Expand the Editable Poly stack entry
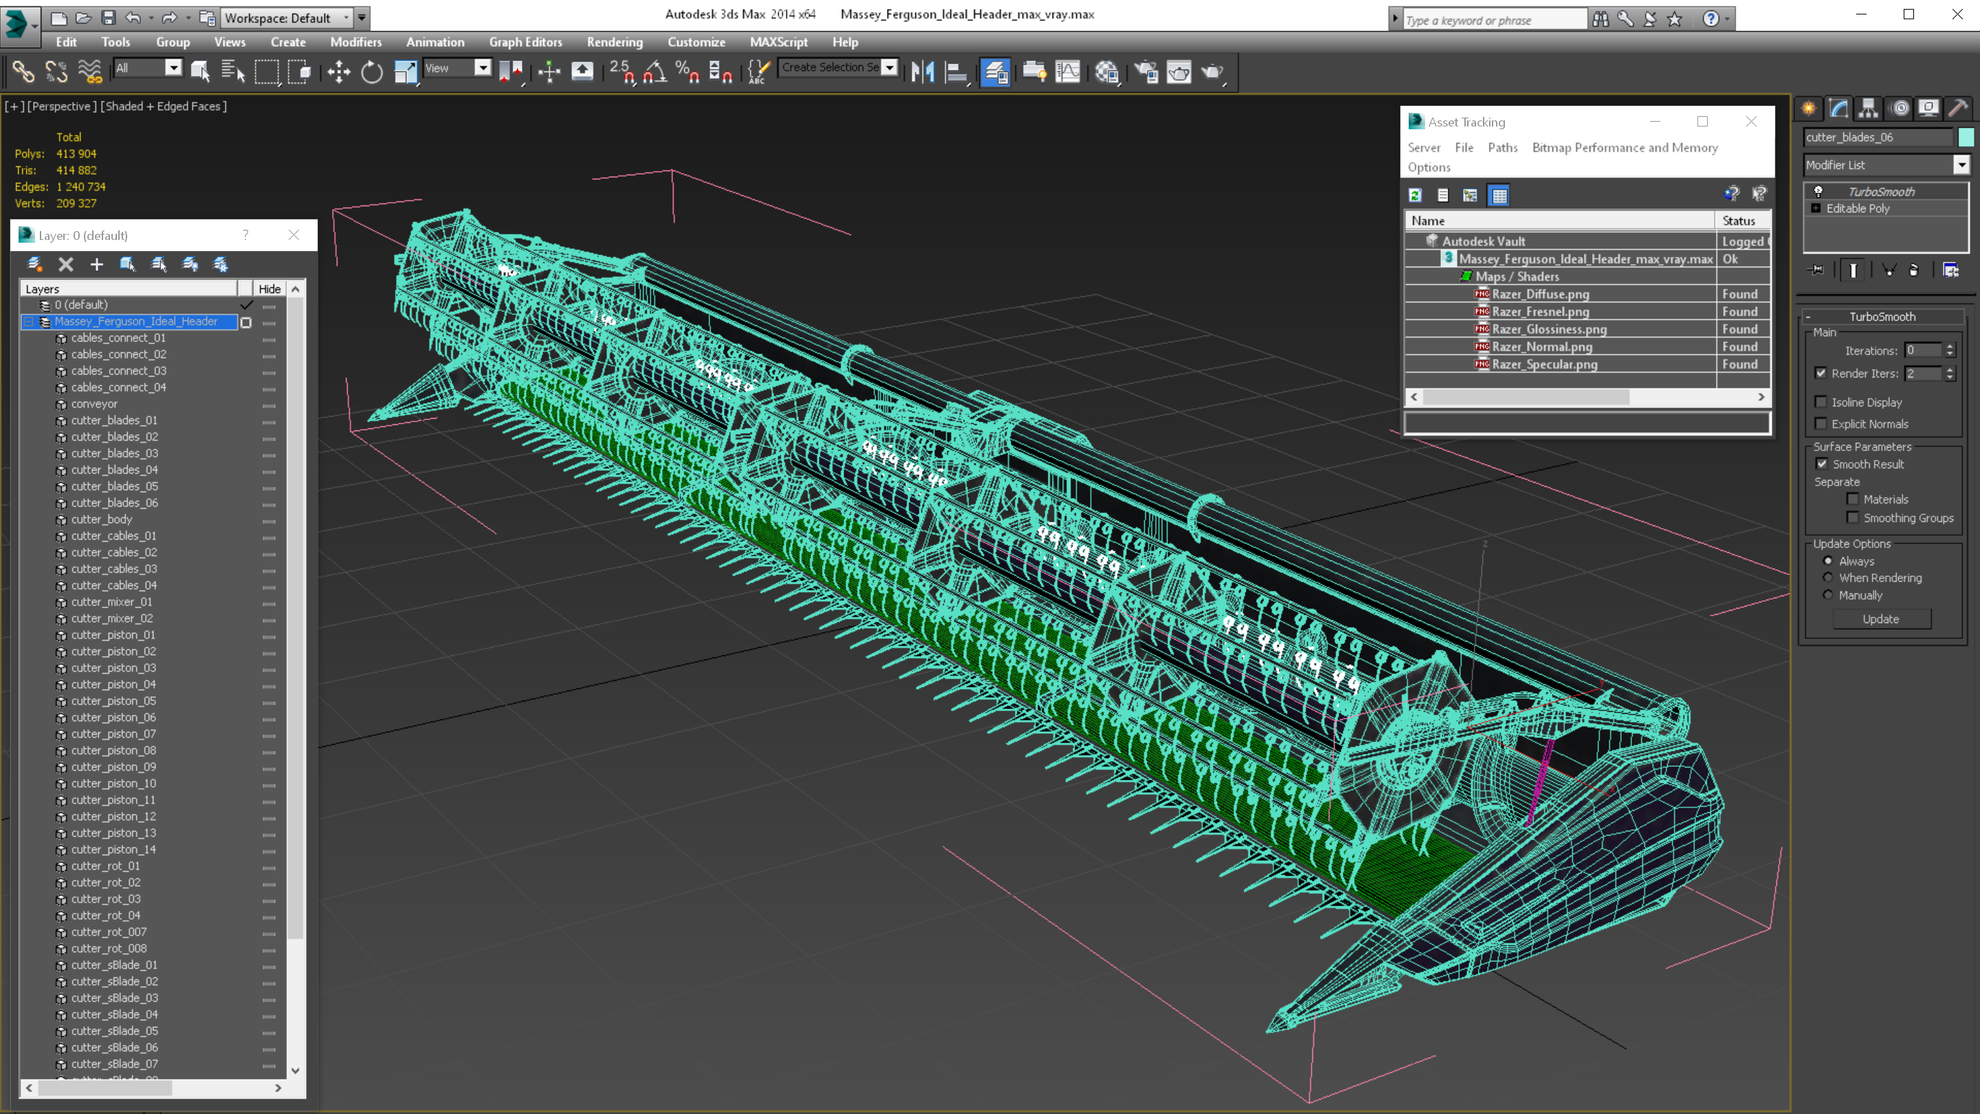The width and height of the screenshot is (1980, 1114). [1816, 208]
